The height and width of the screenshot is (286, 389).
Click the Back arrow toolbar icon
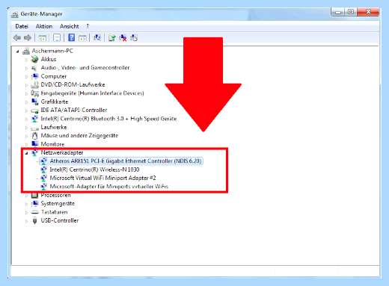click(x=17, y=38)
